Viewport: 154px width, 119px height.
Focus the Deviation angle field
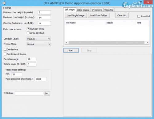[31, 59]
